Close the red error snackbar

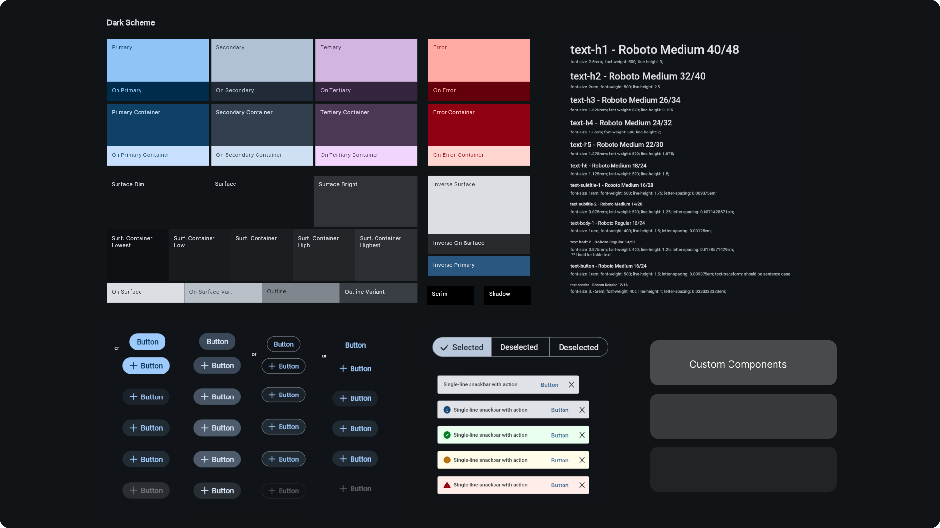[582, 485]
